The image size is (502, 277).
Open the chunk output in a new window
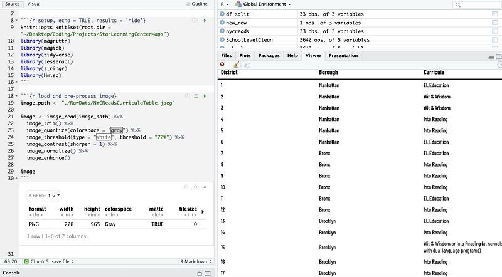pyautogui.click(x=187, y=187)
